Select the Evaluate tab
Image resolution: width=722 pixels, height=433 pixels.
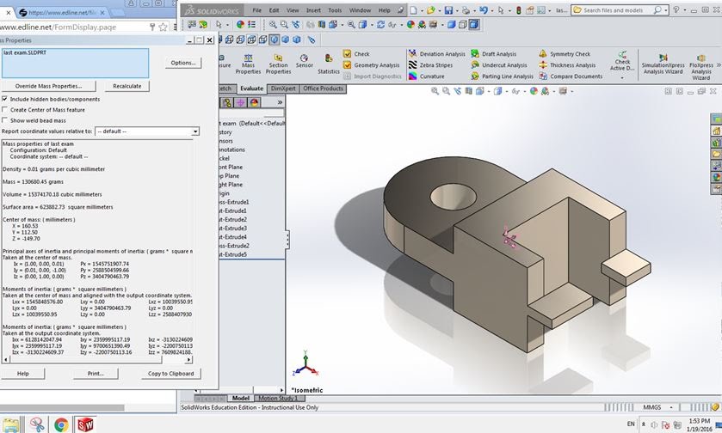[251, 88]
